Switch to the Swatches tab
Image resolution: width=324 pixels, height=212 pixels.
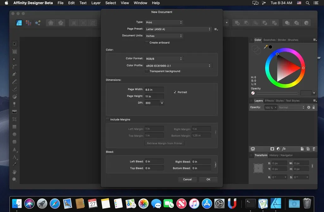click(269, 40)
